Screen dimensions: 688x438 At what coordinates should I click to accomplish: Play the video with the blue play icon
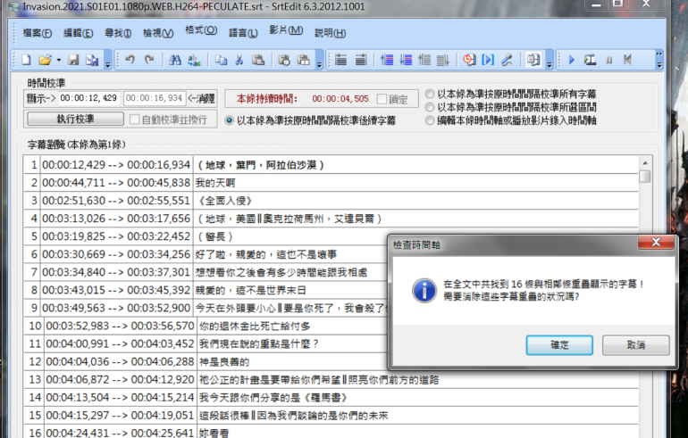(x=571, y=60)
